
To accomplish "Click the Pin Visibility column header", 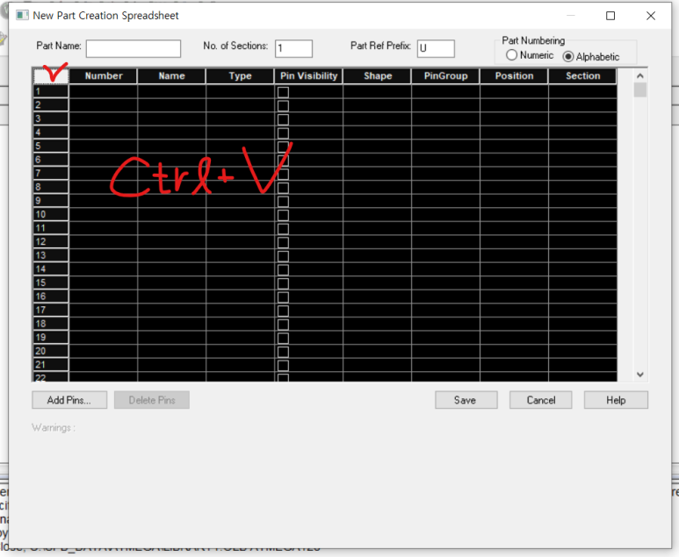I will click(x=308, y=76).
